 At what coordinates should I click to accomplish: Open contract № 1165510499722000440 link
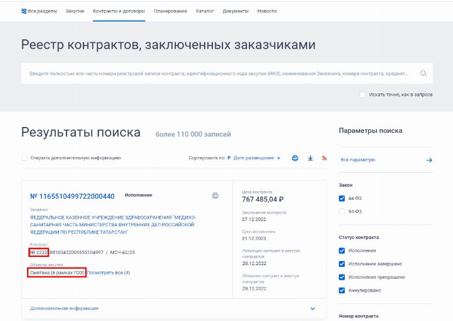[72, 196]
